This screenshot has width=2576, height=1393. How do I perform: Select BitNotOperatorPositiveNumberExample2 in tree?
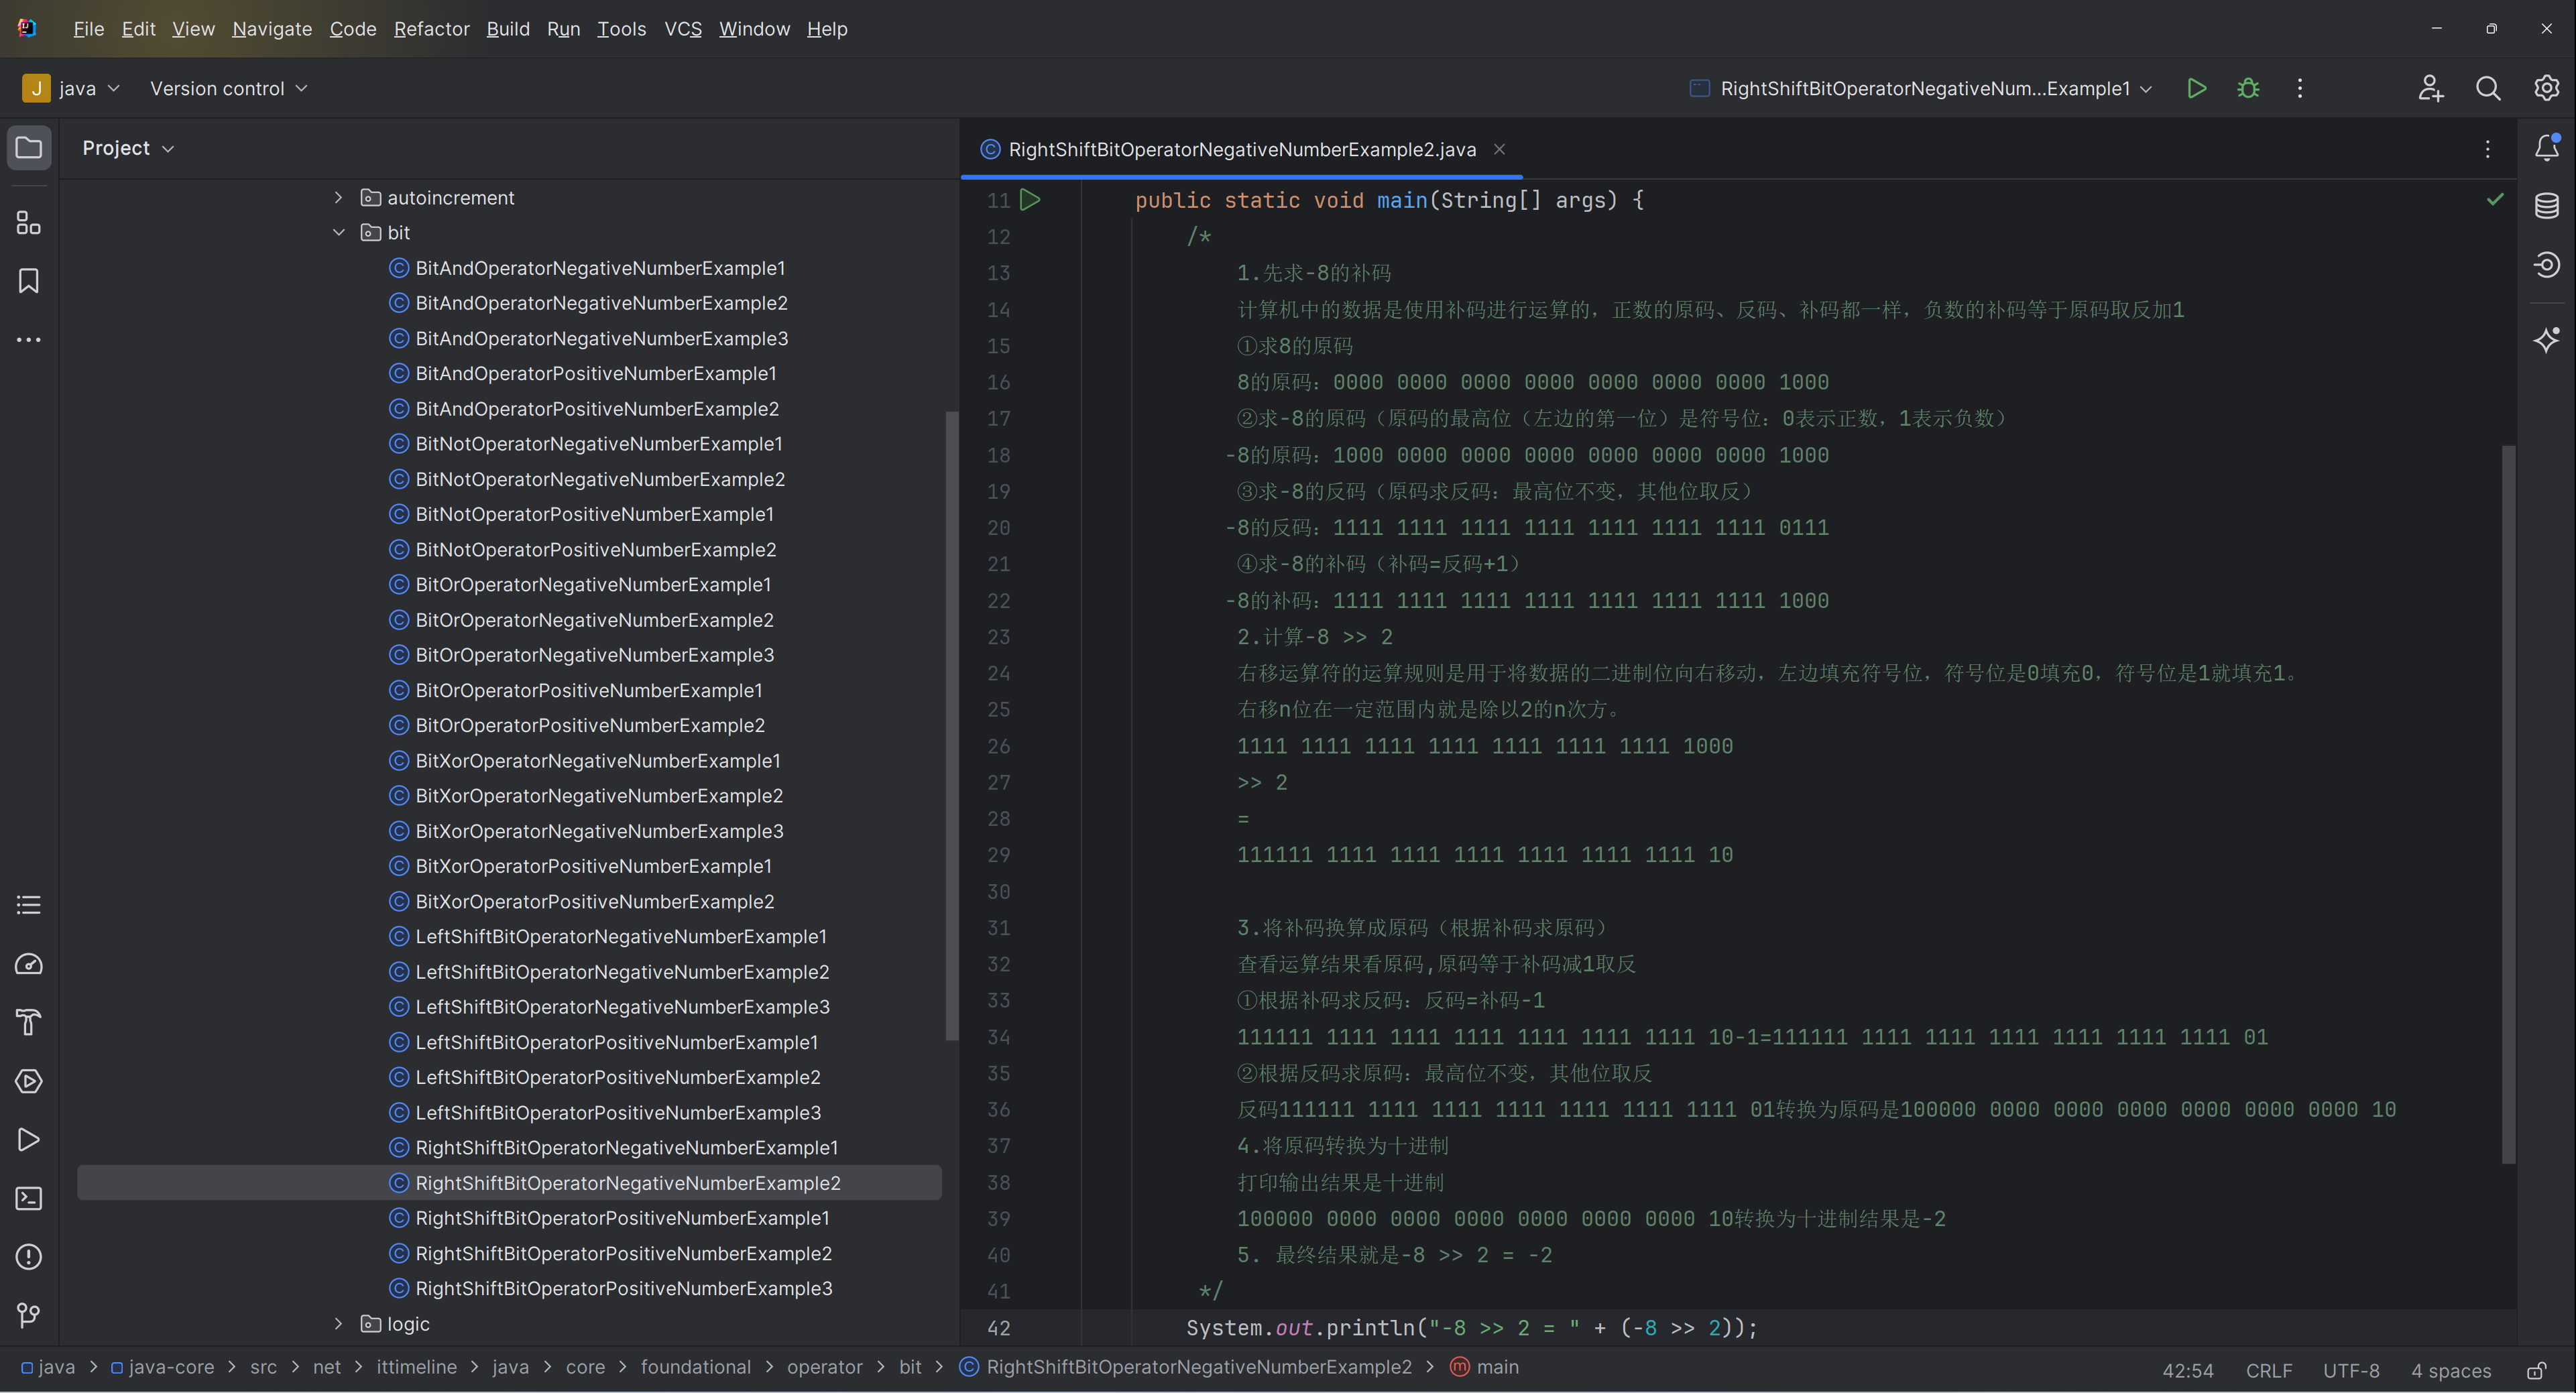[596, 550]
